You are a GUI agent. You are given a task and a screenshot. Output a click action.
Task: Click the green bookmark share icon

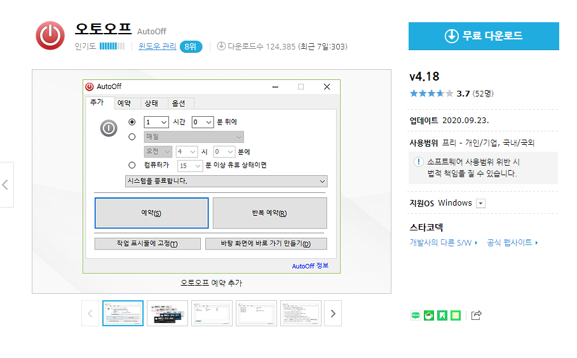tap(442, 315)
